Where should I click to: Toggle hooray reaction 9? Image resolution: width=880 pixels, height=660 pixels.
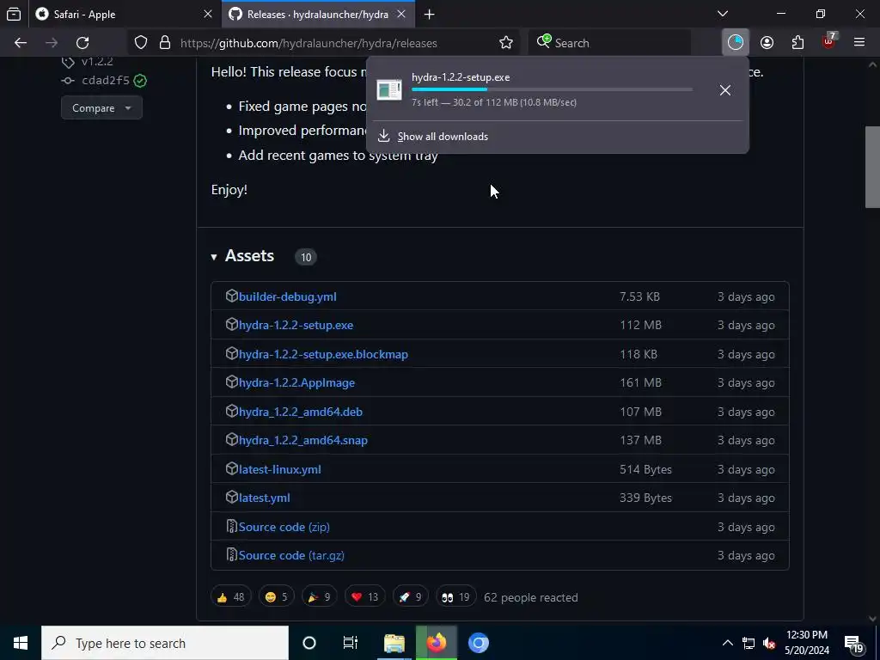tap(320, 597)
